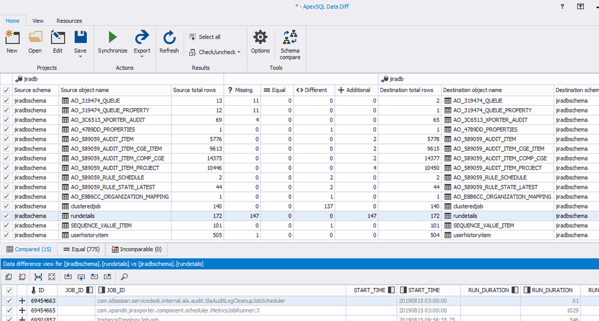
Task: Click the Refresh results icon
Action: (x=169, y=42)
